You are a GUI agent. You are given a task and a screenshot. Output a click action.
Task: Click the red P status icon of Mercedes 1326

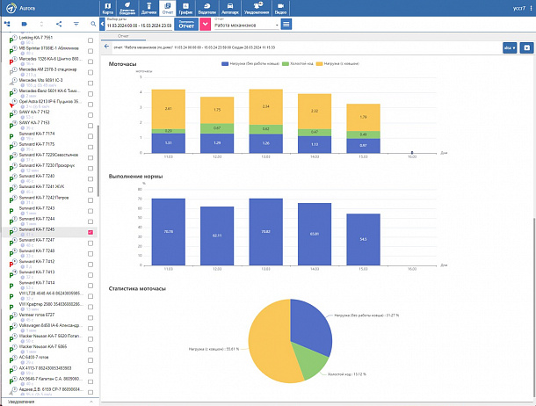(x=11, y=62)
